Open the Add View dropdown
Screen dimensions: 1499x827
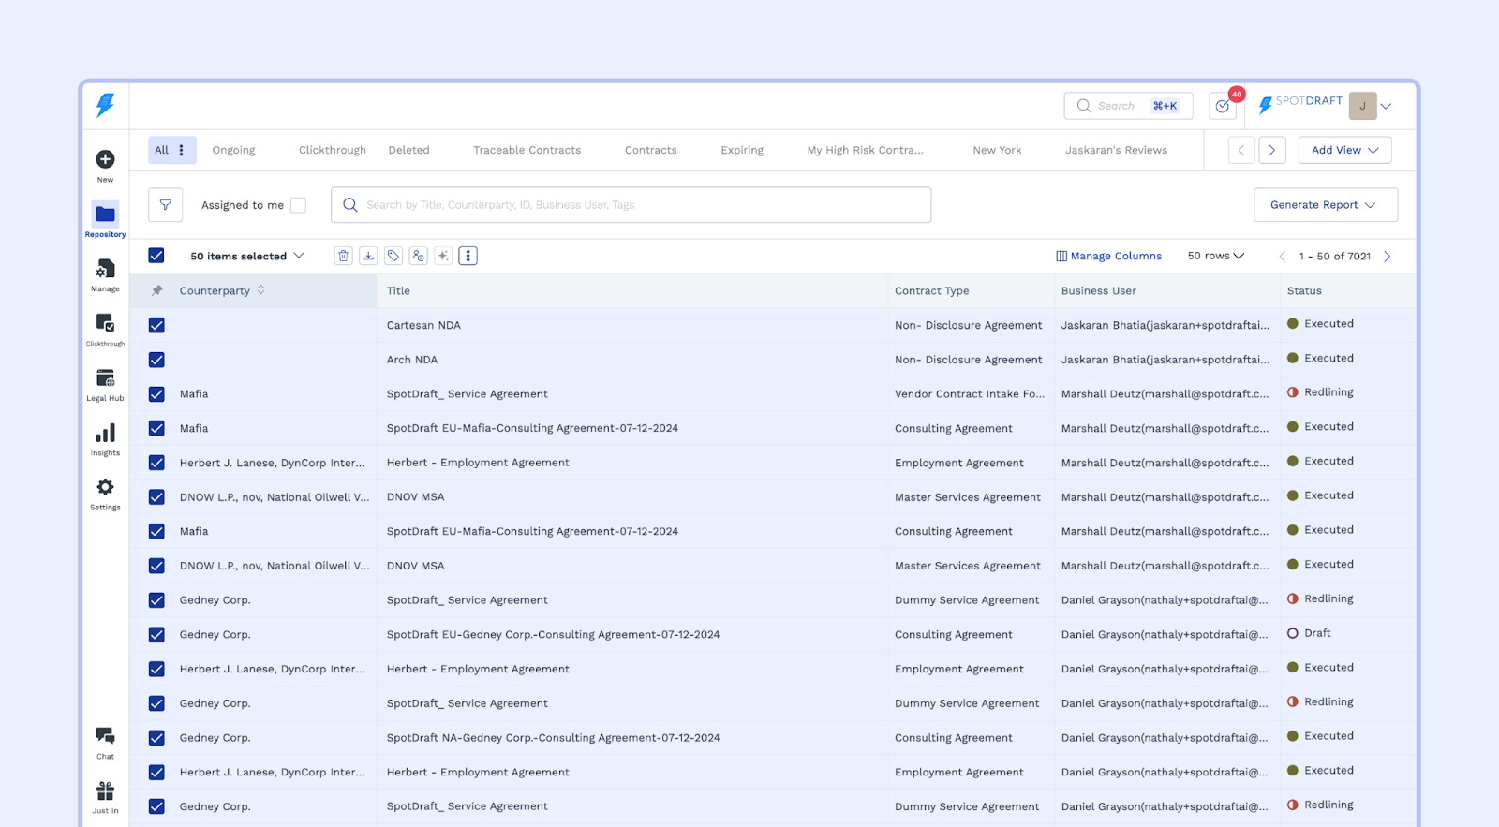pyautogui.click(x=1344, y=150)
